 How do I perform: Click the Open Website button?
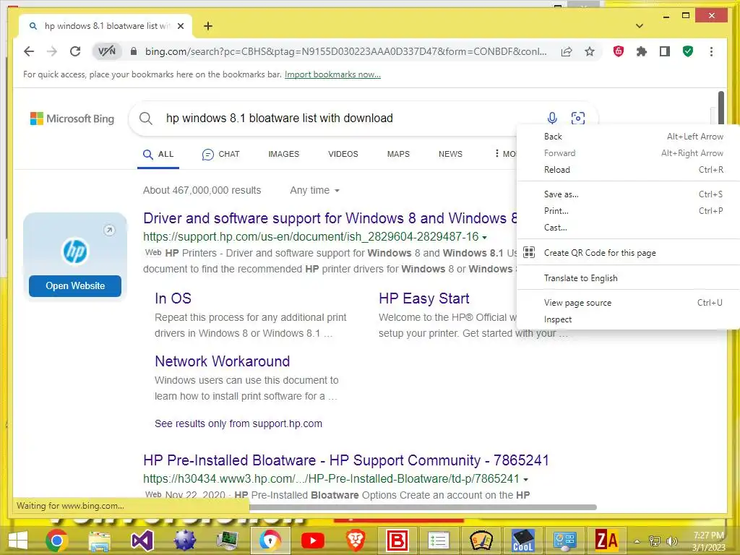pos(75,286)
